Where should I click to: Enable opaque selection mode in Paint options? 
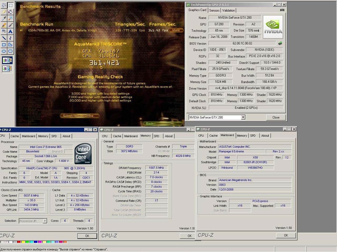[7, 60]
